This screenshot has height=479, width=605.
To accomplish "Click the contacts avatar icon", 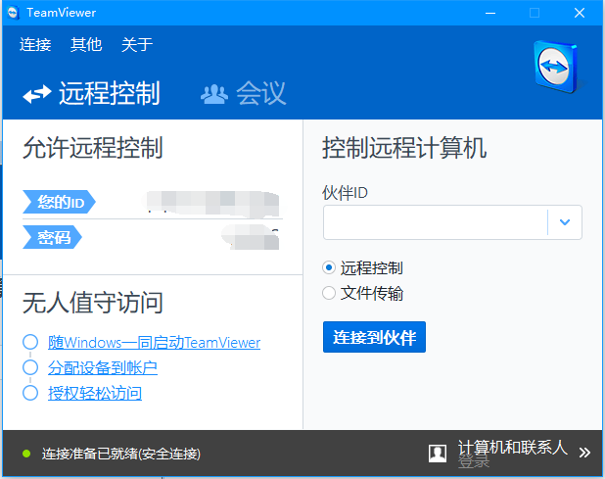I will pyautogui.click(x=438, y=453).
